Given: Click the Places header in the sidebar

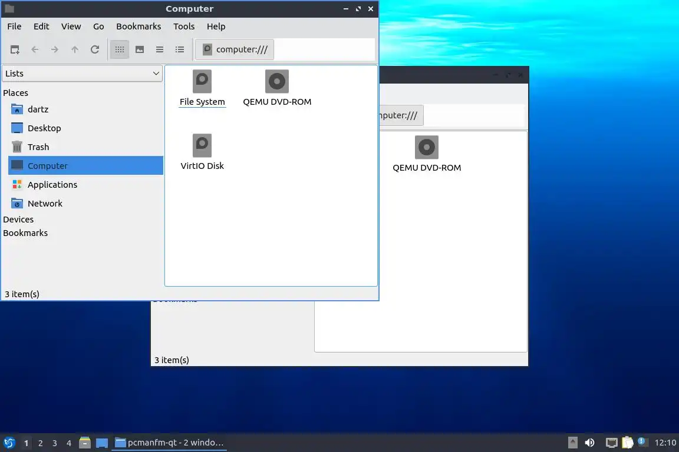Looking at the screenshot, I should pos(15,93).
